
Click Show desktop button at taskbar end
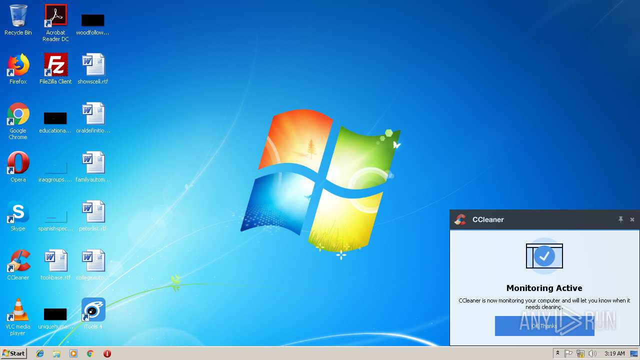tap(634, 353)
